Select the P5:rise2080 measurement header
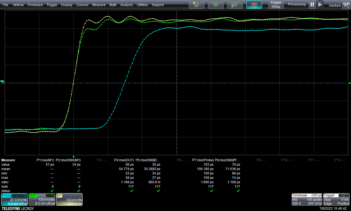This screenshot has height=211, width=351. 148,160
